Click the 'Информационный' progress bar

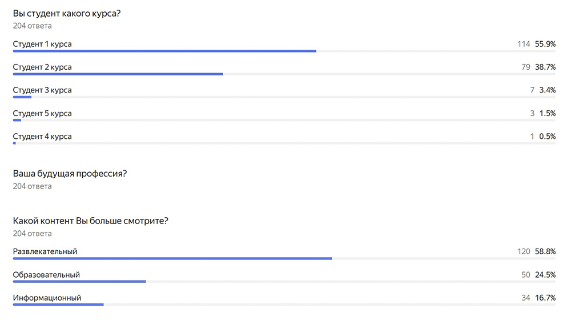(58, 305)
